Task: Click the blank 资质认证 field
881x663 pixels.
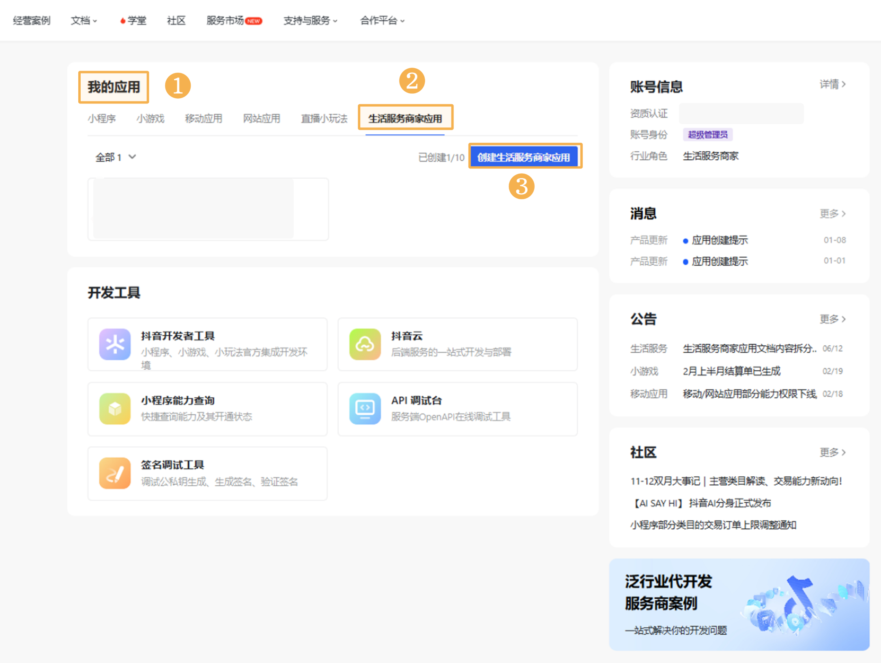Action: tap(741, 114)
